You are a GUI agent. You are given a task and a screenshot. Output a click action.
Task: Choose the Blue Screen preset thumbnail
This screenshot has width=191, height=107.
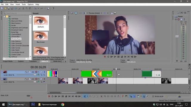click(x=41, y=36)
